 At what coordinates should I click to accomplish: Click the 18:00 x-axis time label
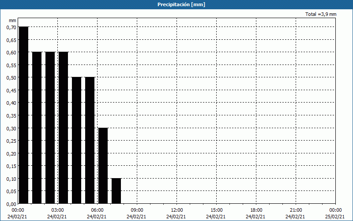click(256, 210)
